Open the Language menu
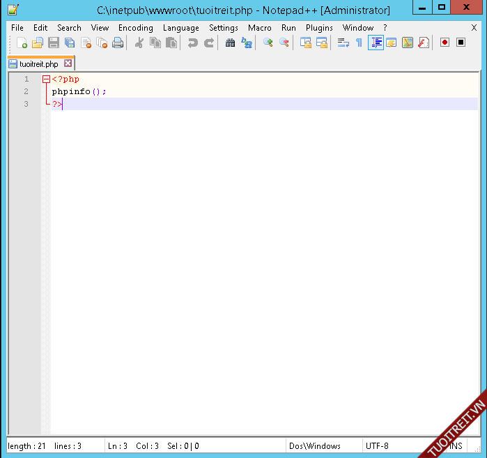 [x=180, y=28]
